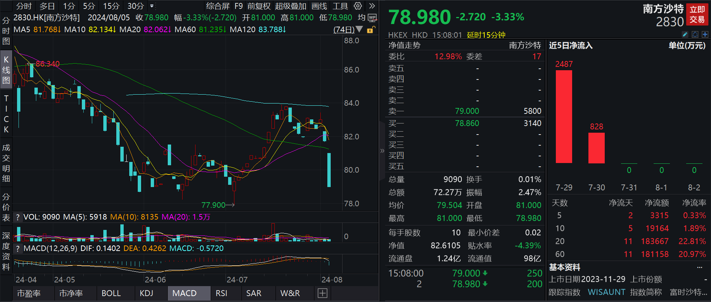
Task: Switch indicator to BOLL
Action: 111,293
